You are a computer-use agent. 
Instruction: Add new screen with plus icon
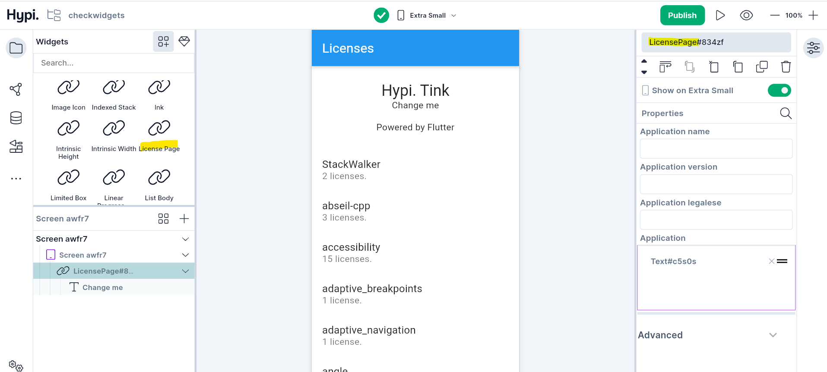pyautogui.click(x=184, y=219)
